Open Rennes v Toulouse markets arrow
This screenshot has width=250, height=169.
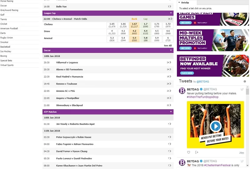[170, 83]
